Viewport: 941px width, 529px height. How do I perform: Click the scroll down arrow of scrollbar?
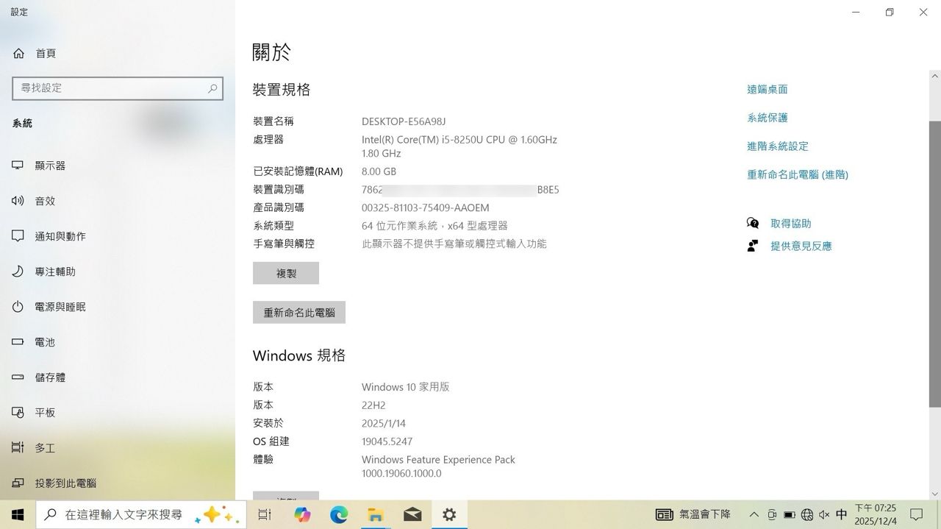(x=934, y=494)
